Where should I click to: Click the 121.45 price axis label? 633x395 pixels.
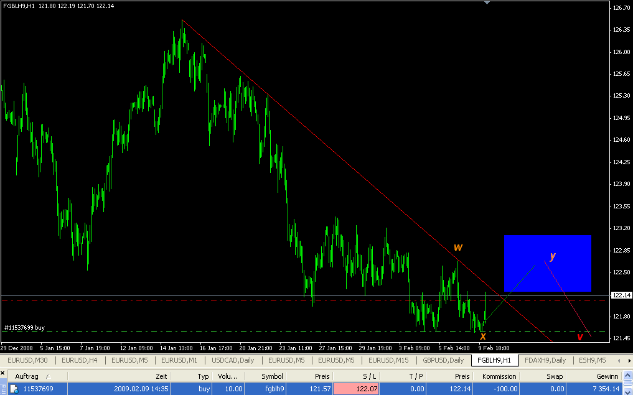622,338
